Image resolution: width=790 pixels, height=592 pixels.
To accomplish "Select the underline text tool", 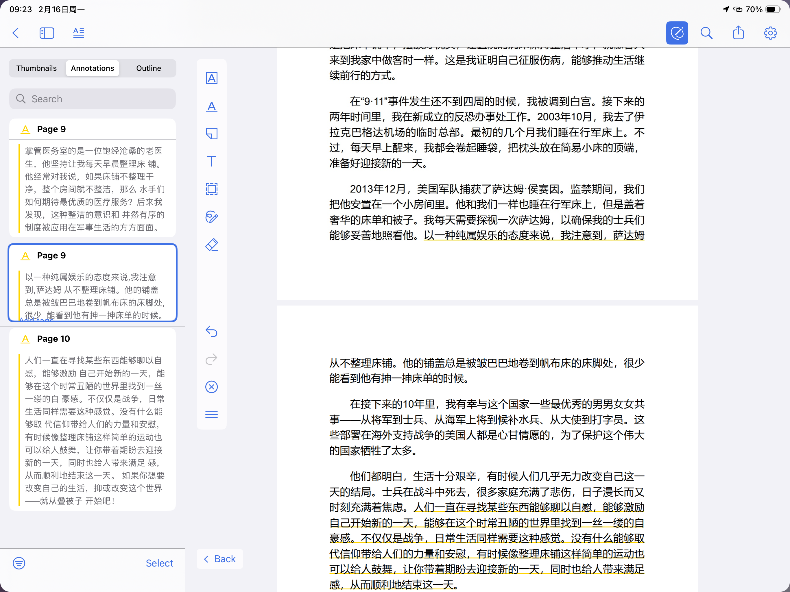I will (x=211, y=106).
